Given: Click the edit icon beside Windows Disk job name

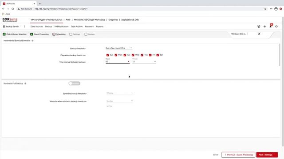Looking at the screenshot, I should click(259, 34).
